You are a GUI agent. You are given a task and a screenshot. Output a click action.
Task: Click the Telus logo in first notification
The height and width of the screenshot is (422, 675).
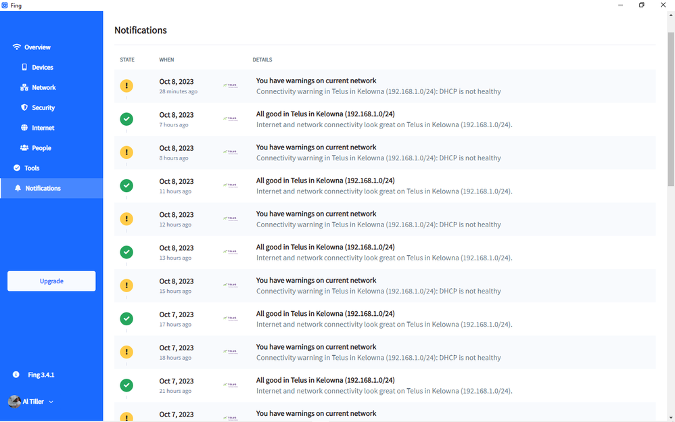click(x=231, y=86)
